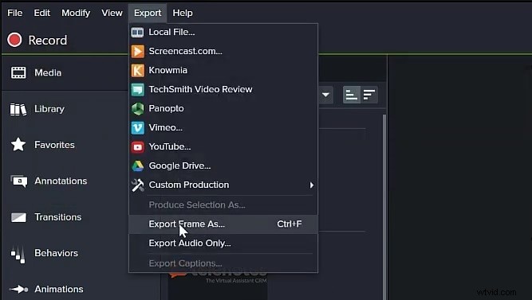Click the TechSmith Video Review icon
Screen dimensions: 532x300
click(x=138, y=90)
